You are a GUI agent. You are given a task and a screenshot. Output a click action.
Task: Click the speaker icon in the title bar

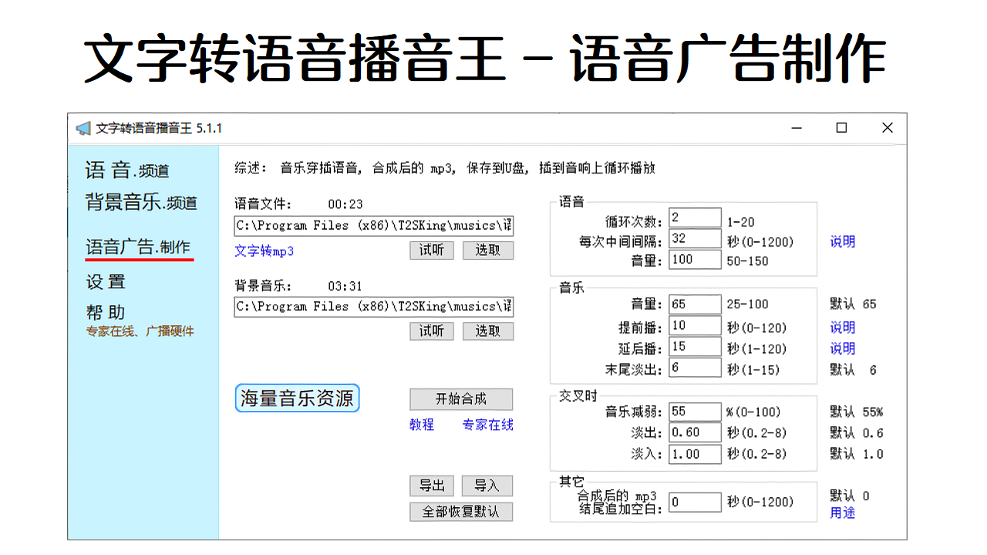pyautogui.click(x=82, y=128)
